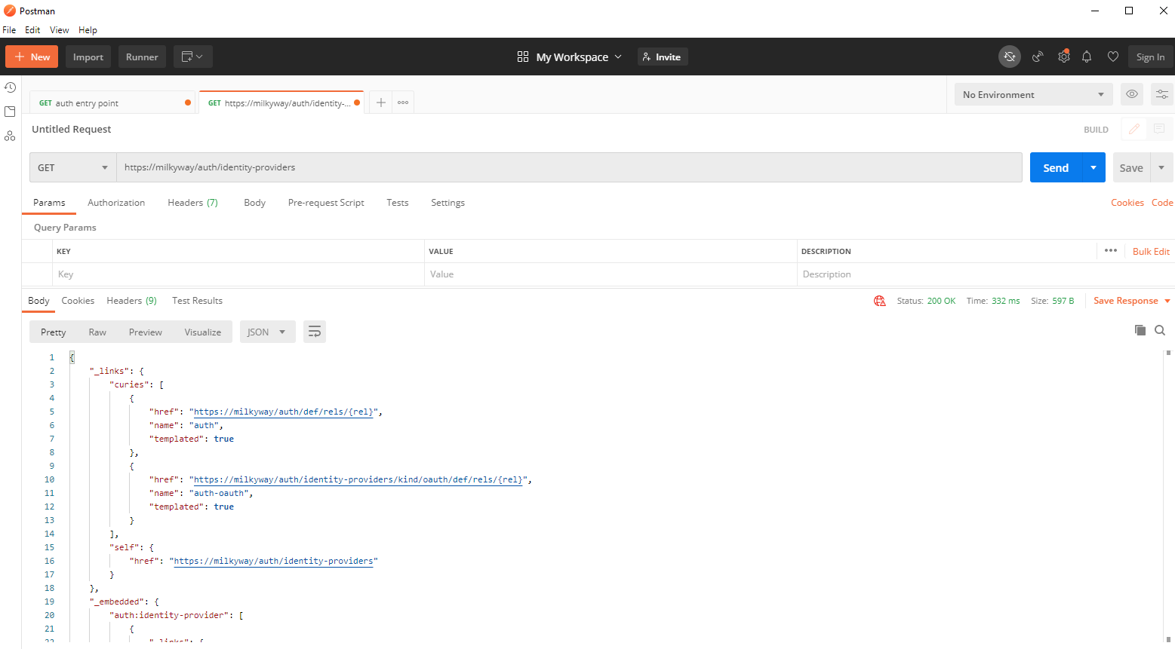Open the No Environment dropdown

click(1034, 94)
